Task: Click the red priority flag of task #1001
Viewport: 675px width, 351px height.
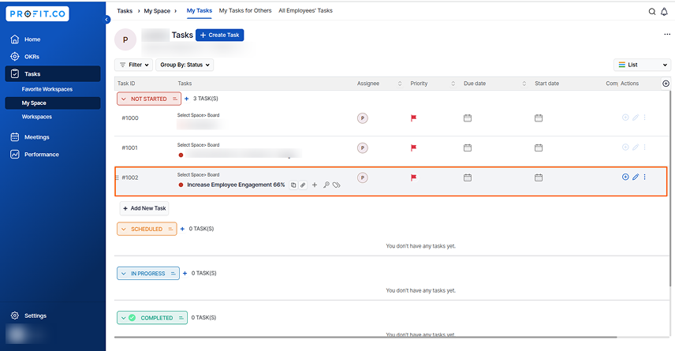Action: pyautogui.click(x=413, y=147)
